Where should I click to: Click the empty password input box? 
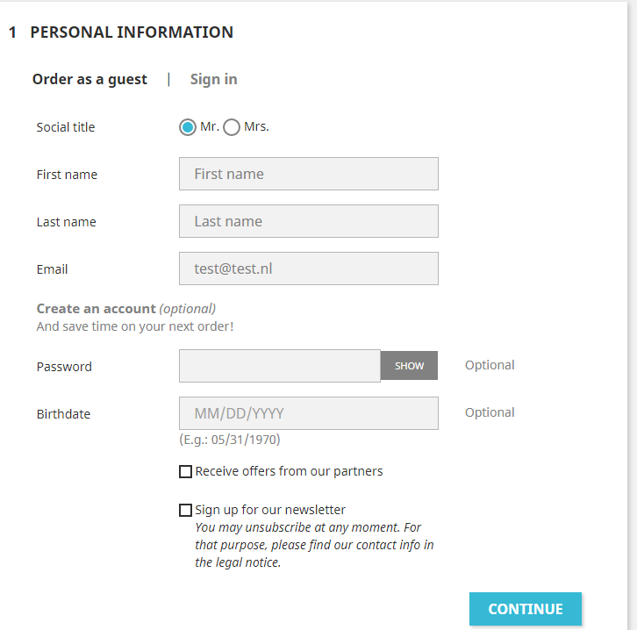[279, 366]
